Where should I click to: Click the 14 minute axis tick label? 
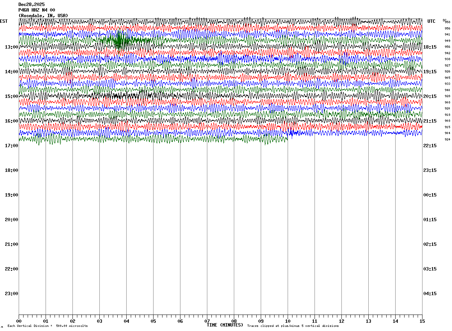[x=395, y=321]
